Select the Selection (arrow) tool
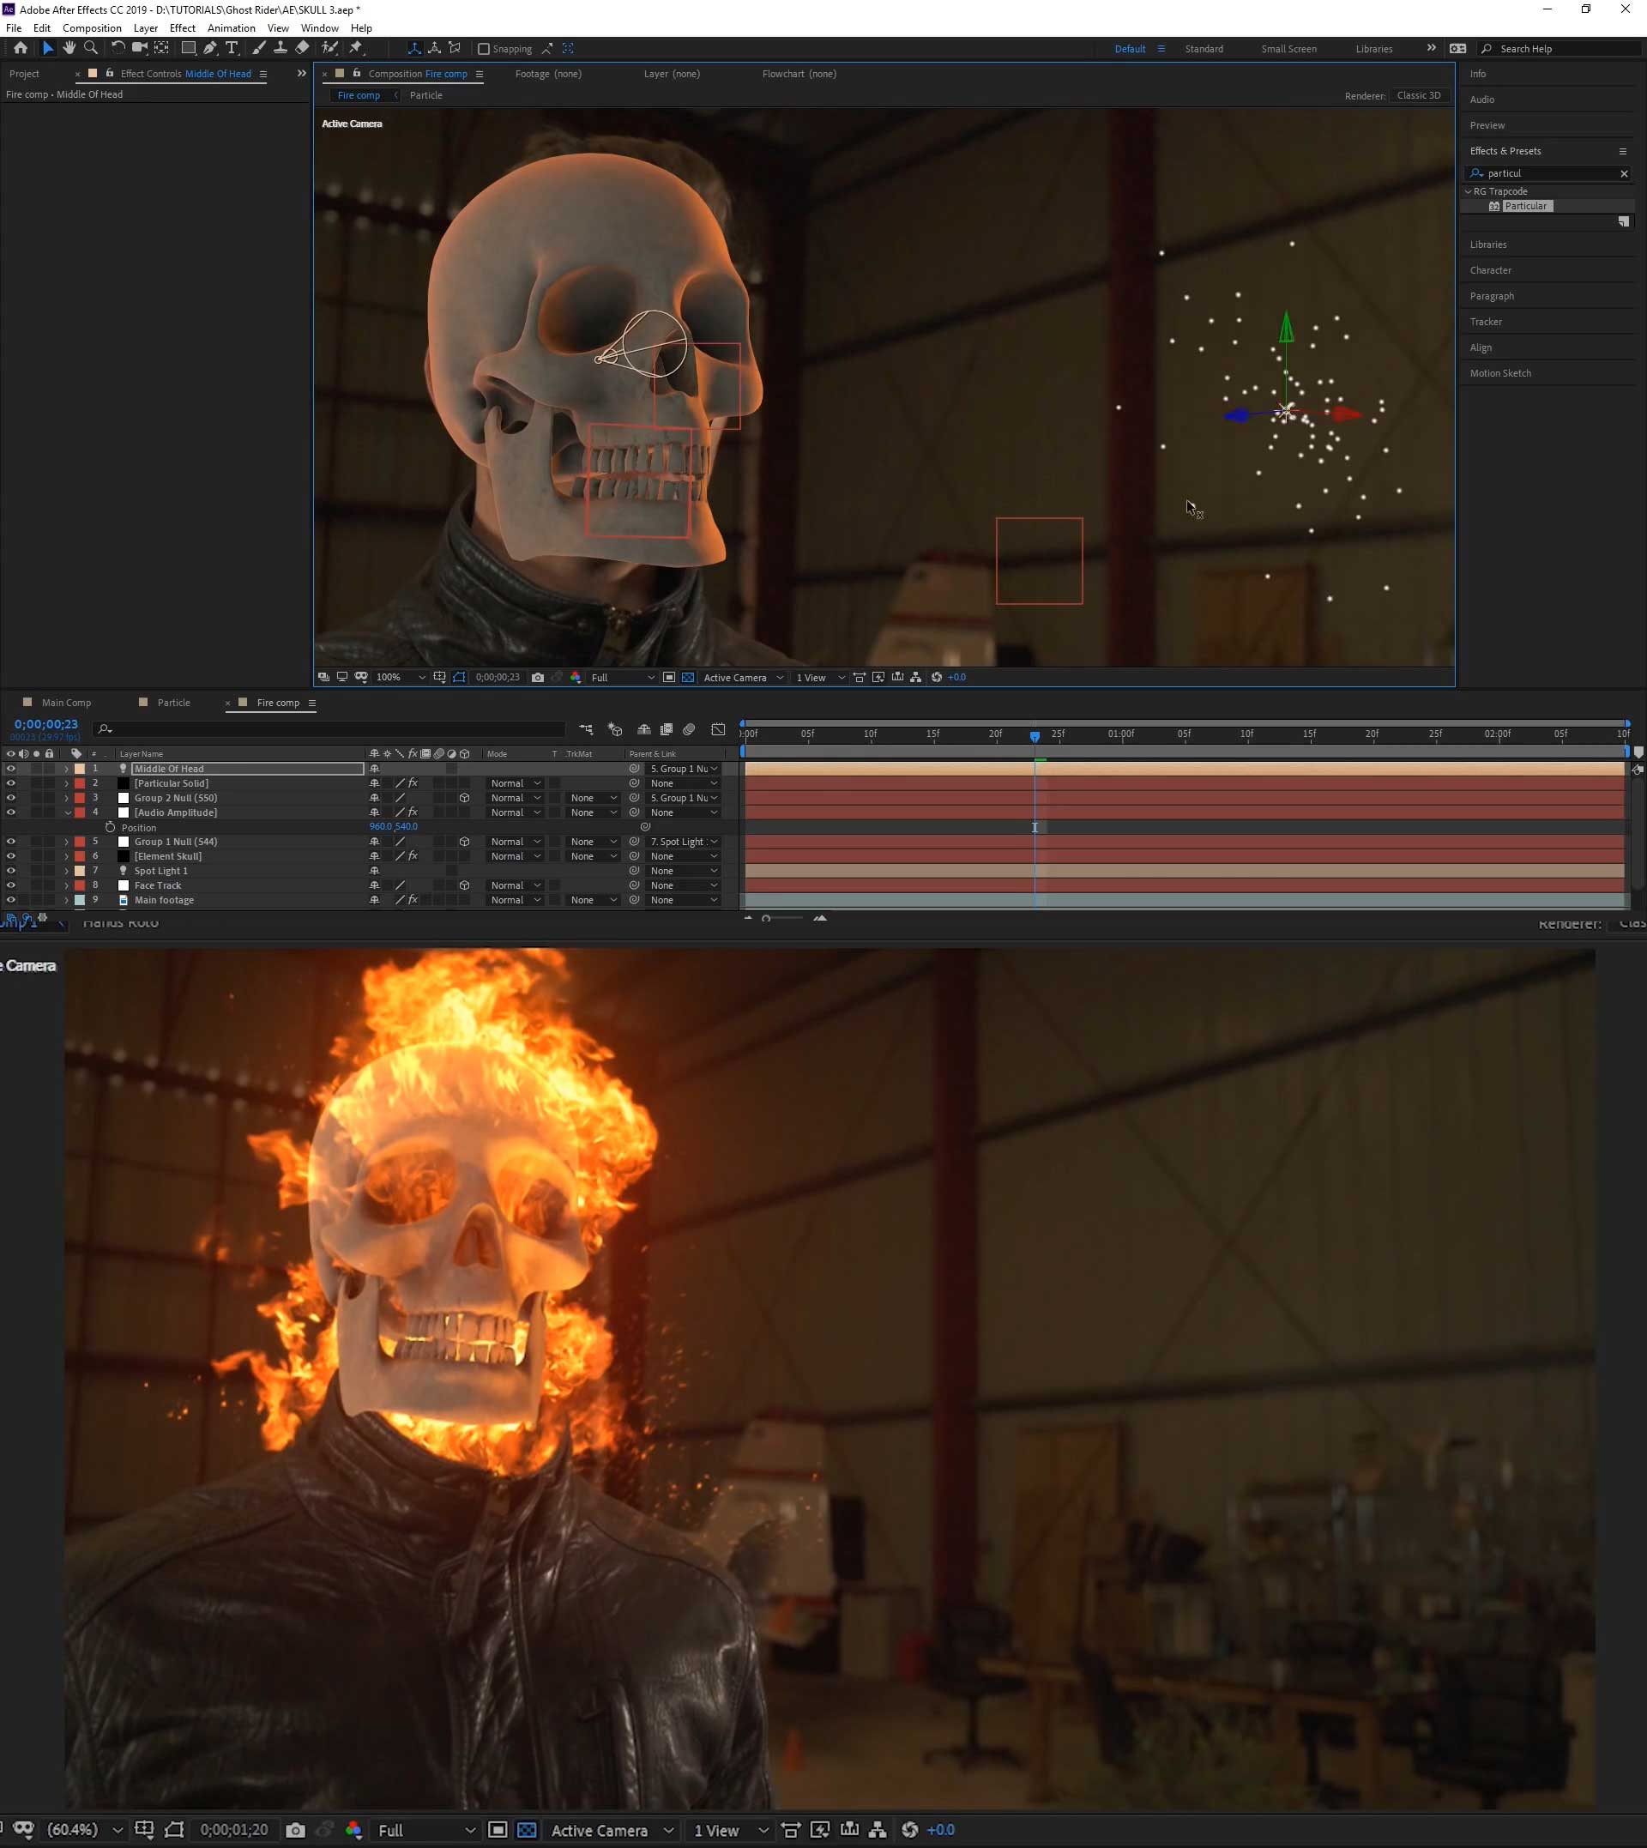1647x1848 pixels. point(48,48)
